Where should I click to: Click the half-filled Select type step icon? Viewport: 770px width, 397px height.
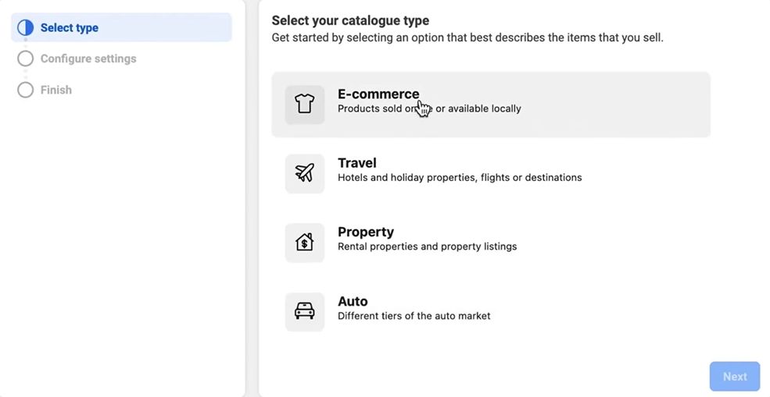click(26, 28)
